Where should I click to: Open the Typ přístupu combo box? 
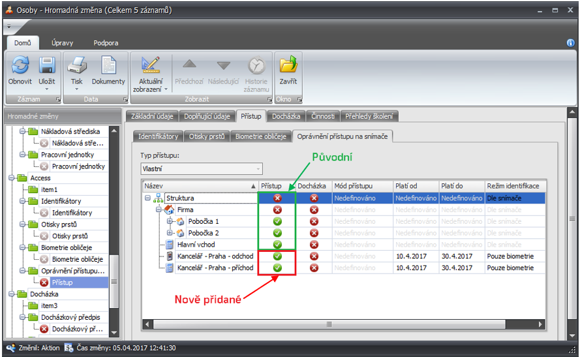point(202,168)
